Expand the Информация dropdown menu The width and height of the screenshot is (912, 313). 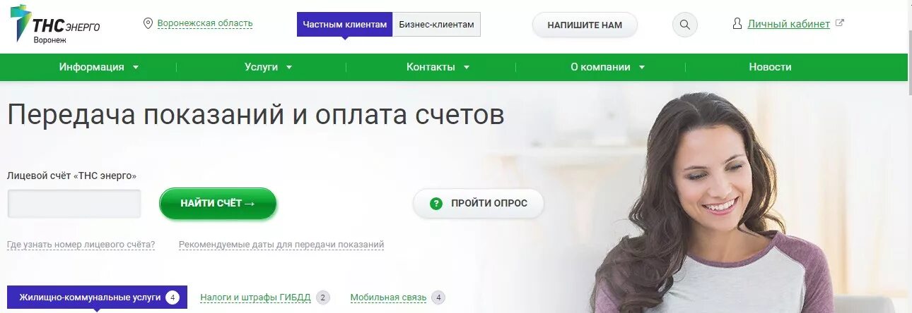point(99,67)
